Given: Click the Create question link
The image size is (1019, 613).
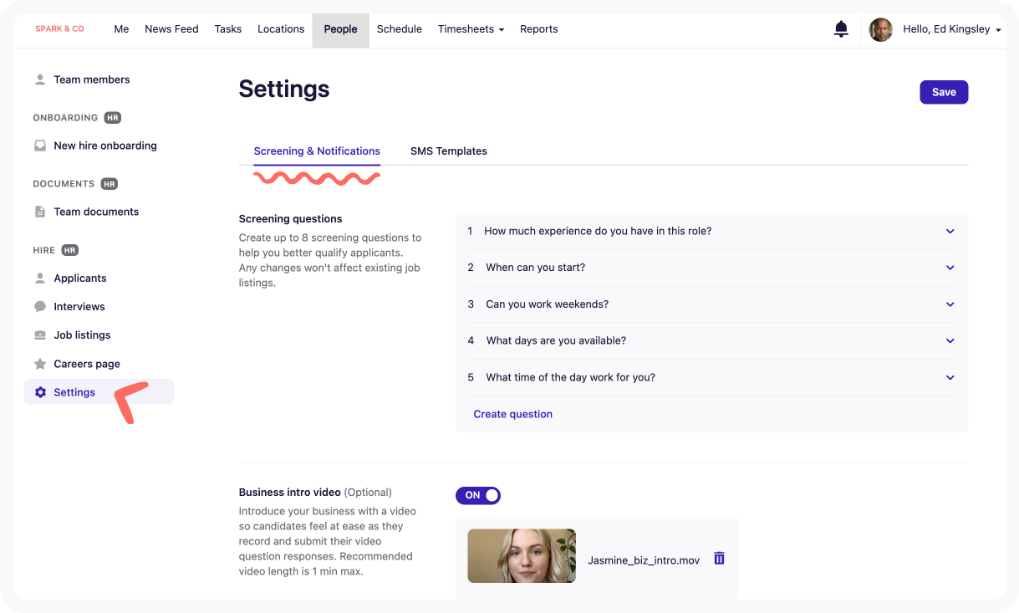Looking at the screenshot, I should pyautogui.click(x=512, y=414).
